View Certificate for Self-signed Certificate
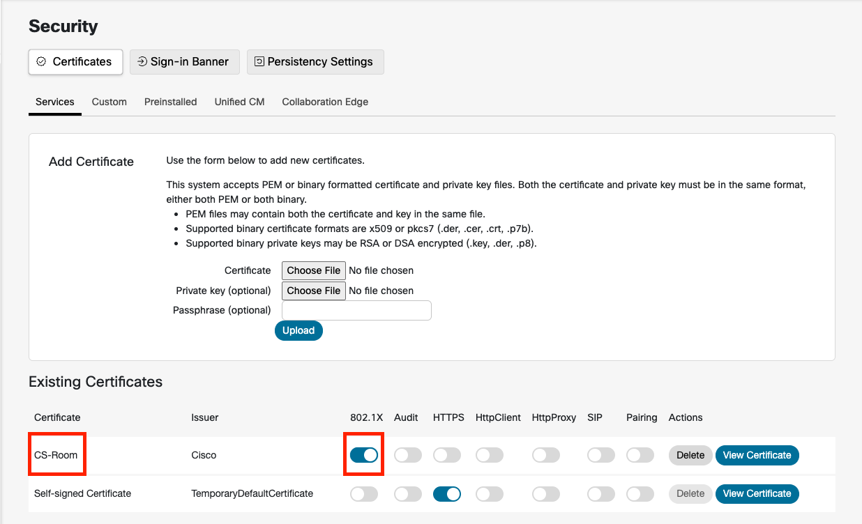The width and height of the screenshot is (862, 524). 757,493
